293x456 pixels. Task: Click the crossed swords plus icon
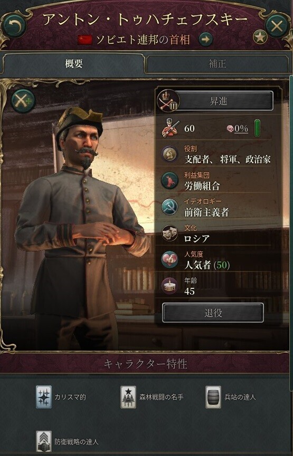(x=23, y=101)
